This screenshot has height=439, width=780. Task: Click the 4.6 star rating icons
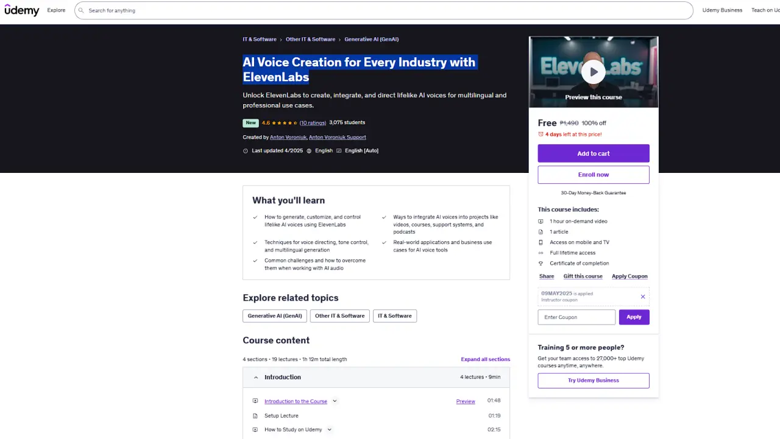point(285,123)
